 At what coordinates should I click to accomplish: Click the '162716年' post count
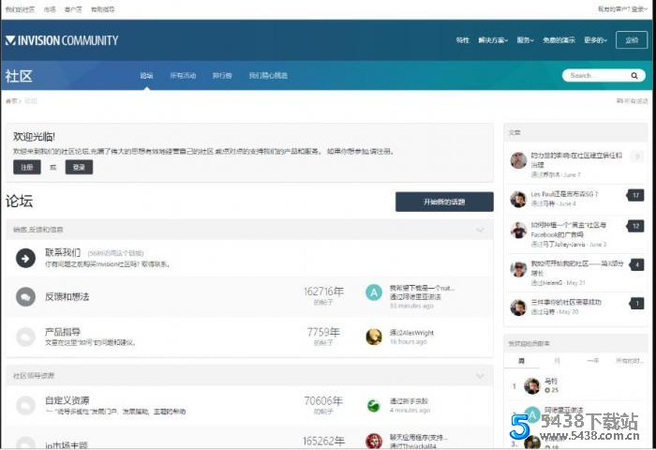pos(323,292)
